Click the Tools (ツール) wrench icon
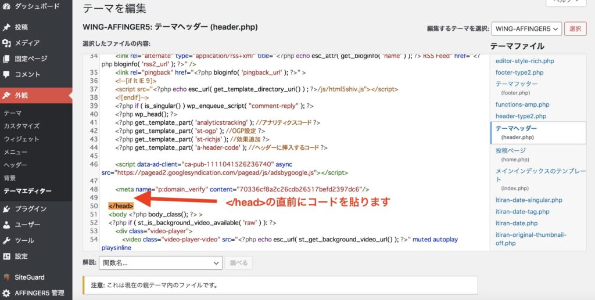The height and width of the screenshot is (300, 595). (6, 241)
